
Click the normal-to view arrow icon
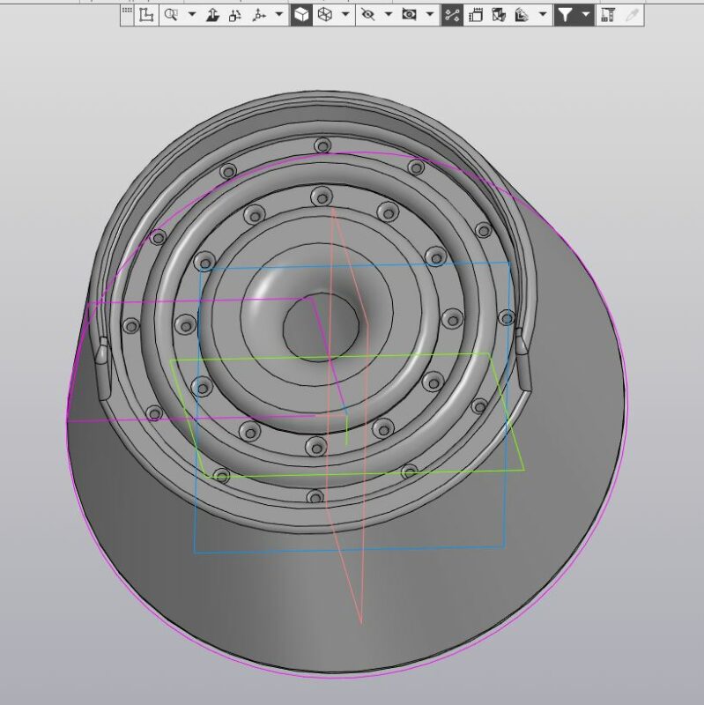coord(212,15)
